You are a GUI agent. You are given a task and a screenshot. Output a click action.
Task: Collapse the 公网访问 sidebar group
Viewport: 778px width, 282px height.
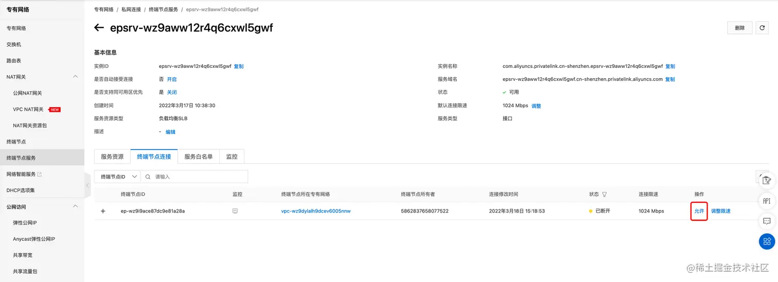[76, 206]
